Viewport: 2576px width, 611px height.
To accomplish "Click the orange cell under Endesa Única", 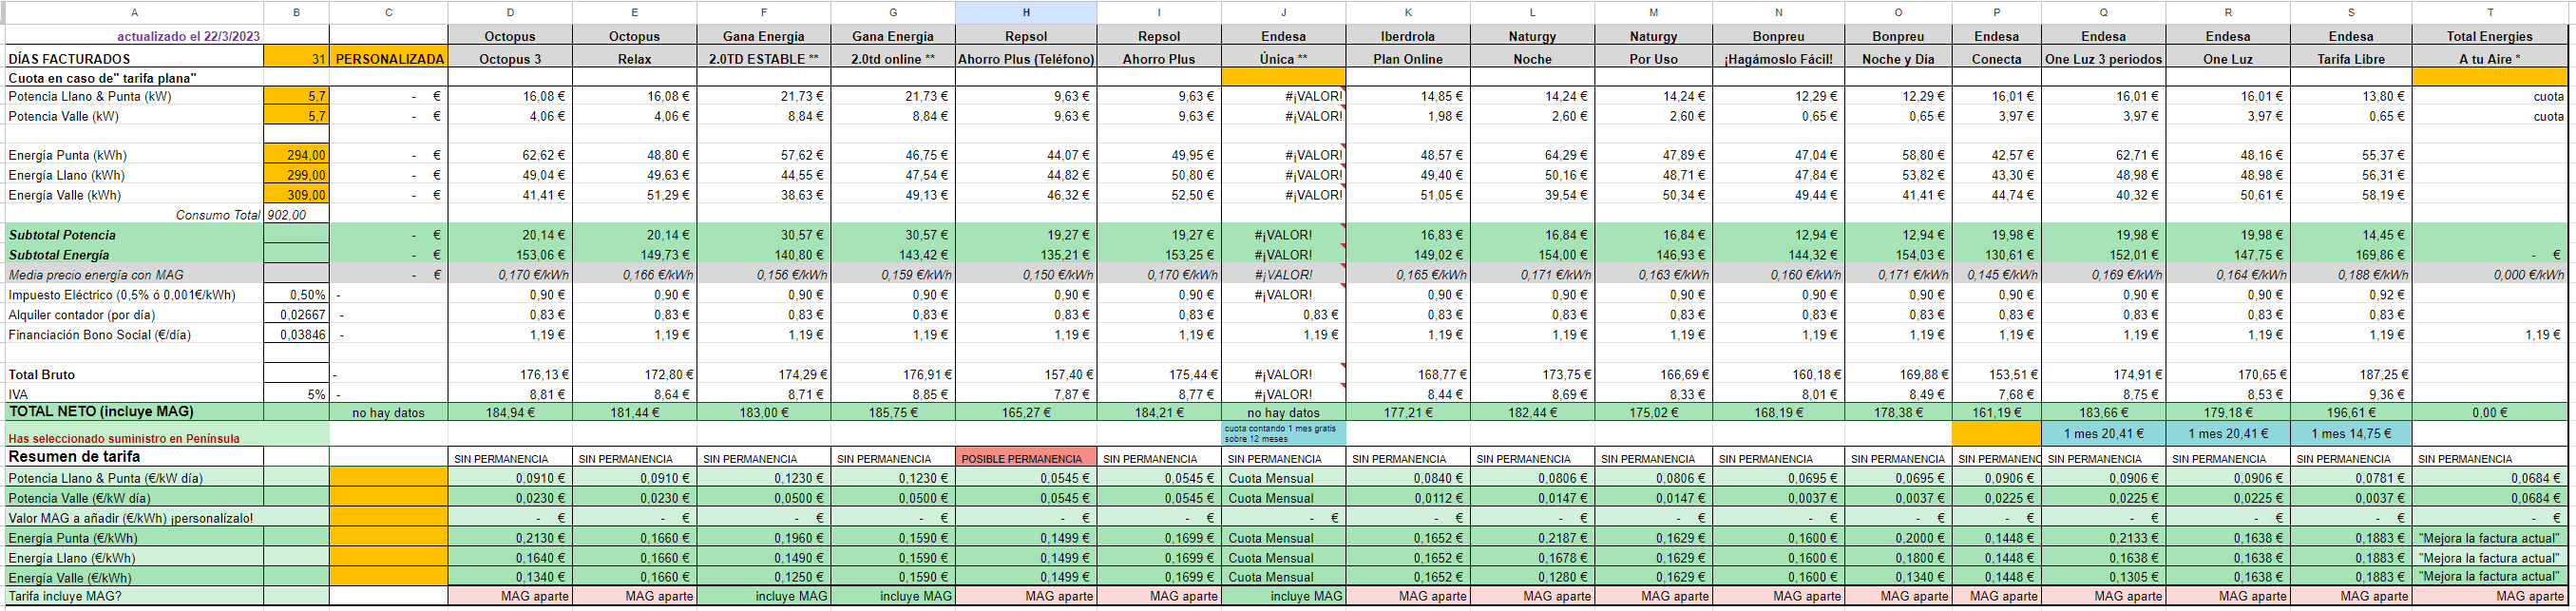I will click(1283, 77).
